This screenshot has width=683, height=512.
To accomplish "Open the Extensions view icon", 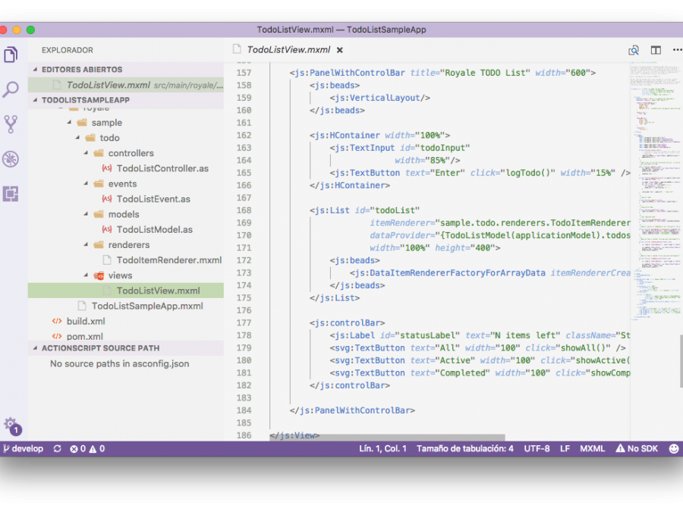I will pos(11,194).
